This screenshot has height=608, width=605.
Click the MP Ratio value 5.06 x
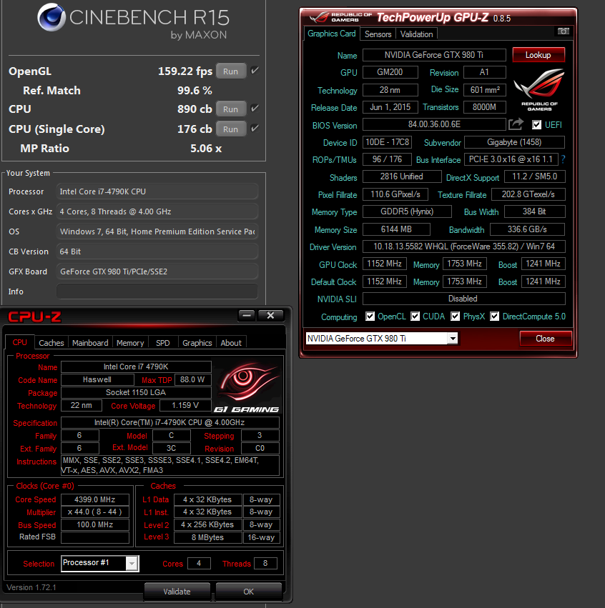(206, 149)
